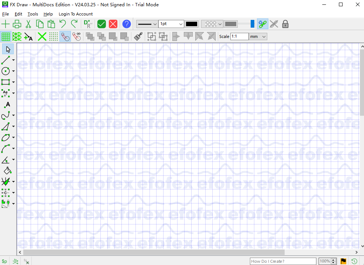
Task: Click the ungroup objects icon
Action: (x=163, y=36)
